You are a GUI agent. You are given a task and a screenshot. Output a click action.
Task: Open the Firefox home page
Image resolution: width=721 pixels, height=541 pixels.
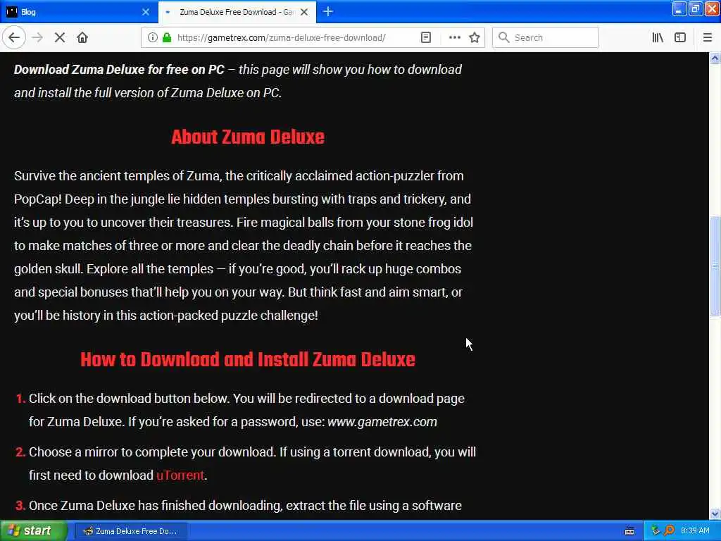tap(82, 37)
